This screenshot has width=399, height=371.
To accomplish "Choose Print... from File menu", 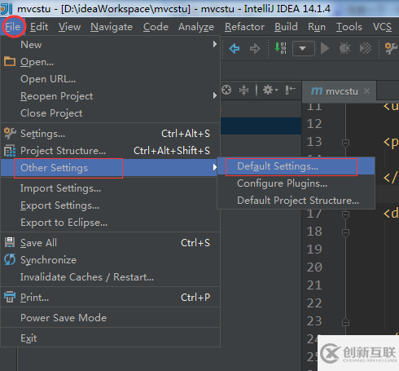I will pyautogui.click(x=110, y=298).
